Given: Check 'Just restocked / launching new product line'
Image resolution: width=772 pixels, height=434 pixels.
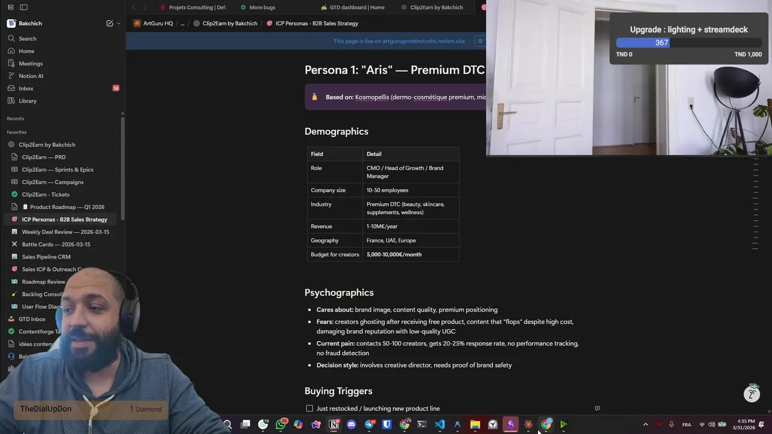Looking at the screenshot, I should 309,409.
